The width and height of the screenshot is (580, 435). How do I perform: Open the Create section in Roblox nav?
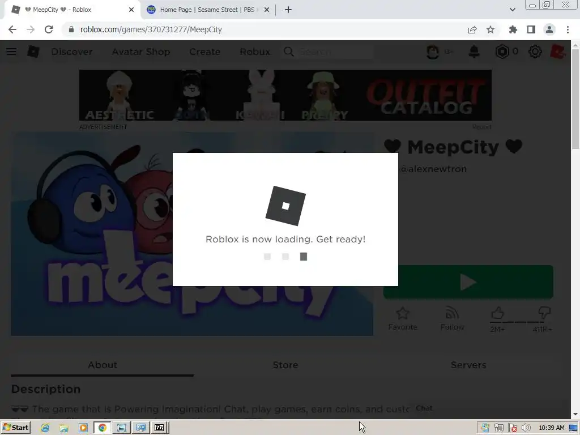point(204,52)
